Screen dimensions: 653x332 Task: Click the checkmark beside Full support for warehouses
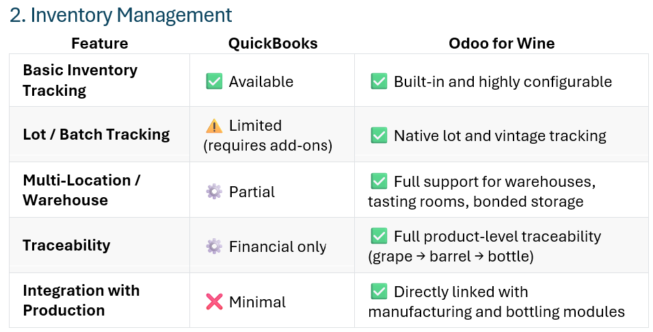(379, 182)
